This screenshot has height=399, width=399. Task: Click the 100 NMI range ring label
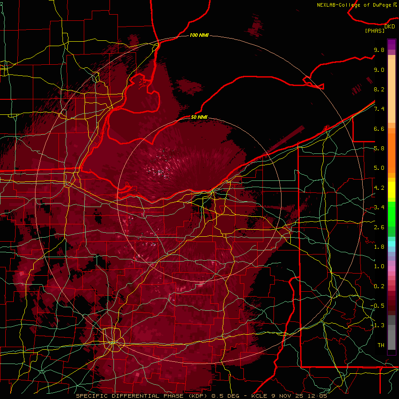pyautogui.click(x=199, y=35)
